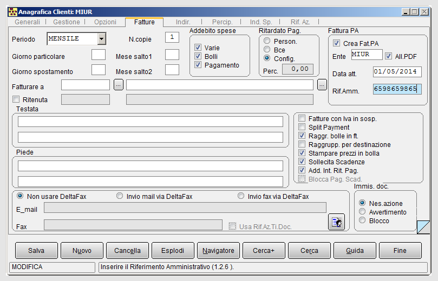Toggle the Crea Fat.PA checkbox
Viewport: 438px width, 281px height.
click(x=336, y=43)
